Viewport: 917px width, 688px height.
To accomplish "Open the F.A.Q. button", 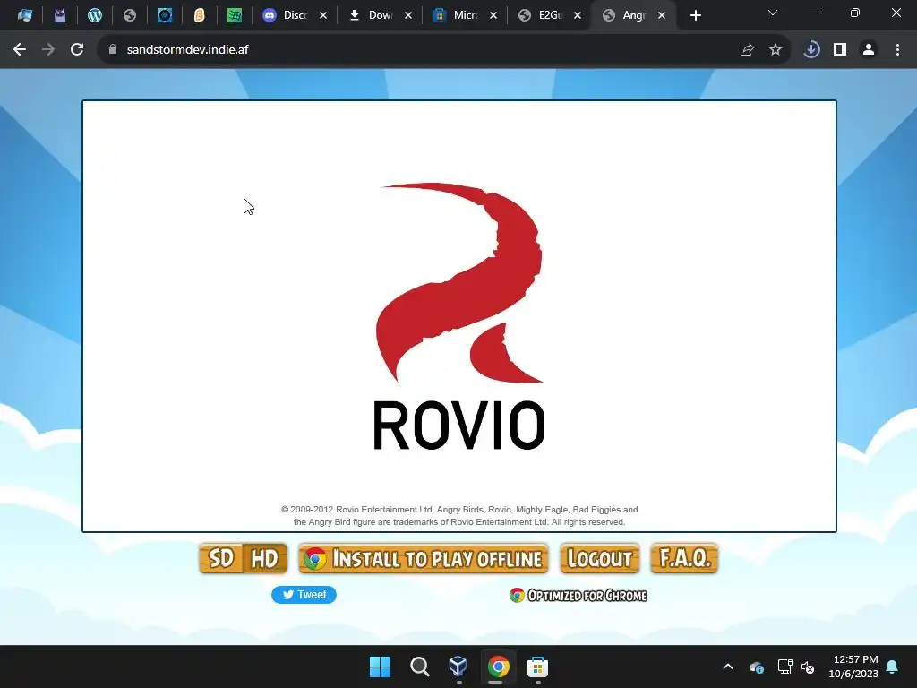I will tap(684, 558).
